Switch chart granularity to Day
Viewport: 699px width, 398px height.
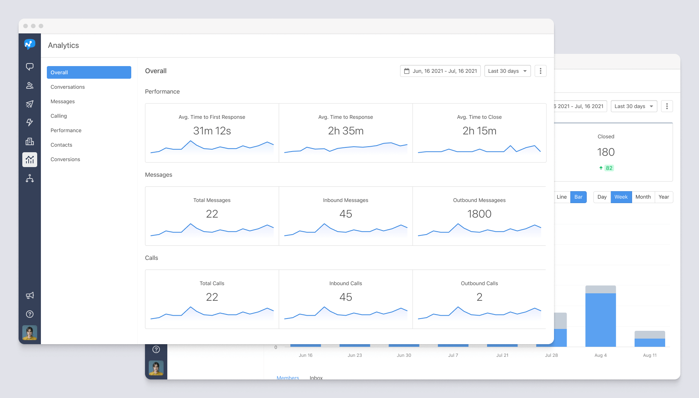(x=602, y=197)
